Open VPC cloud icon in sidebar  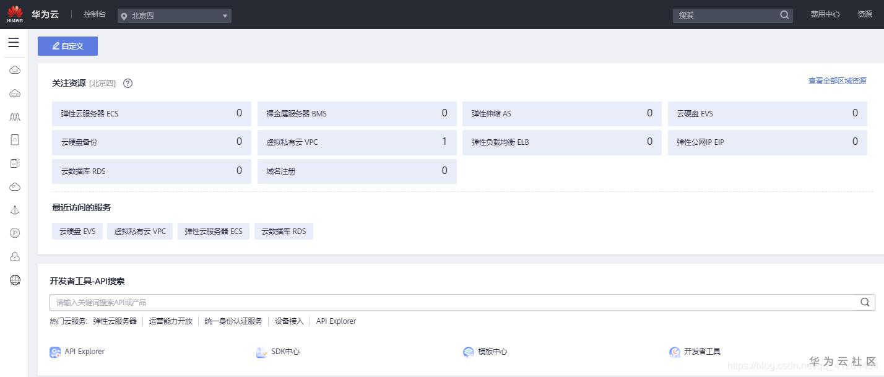point(15,187)
